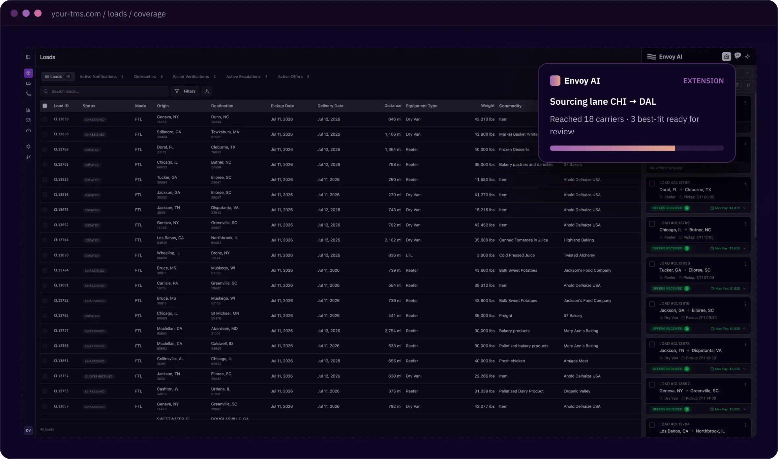This screenshot has height=459, width=778.
Task: Open the phone calls icon in sidebar
Action: point(28,94)
